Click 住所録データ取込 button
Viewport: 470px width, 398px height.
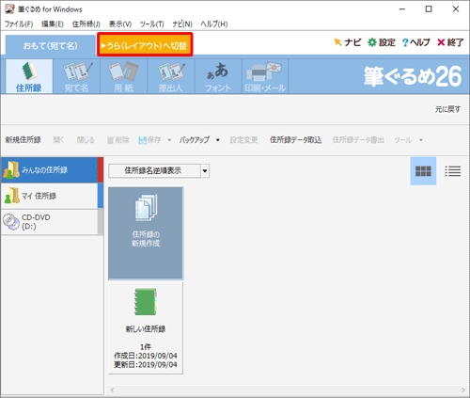(x=296, y=140)
